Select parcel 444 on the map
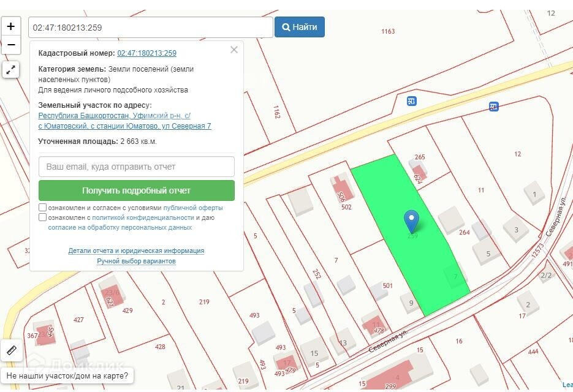The width and height of the screenshot is (573, 392). coord(533,352)
